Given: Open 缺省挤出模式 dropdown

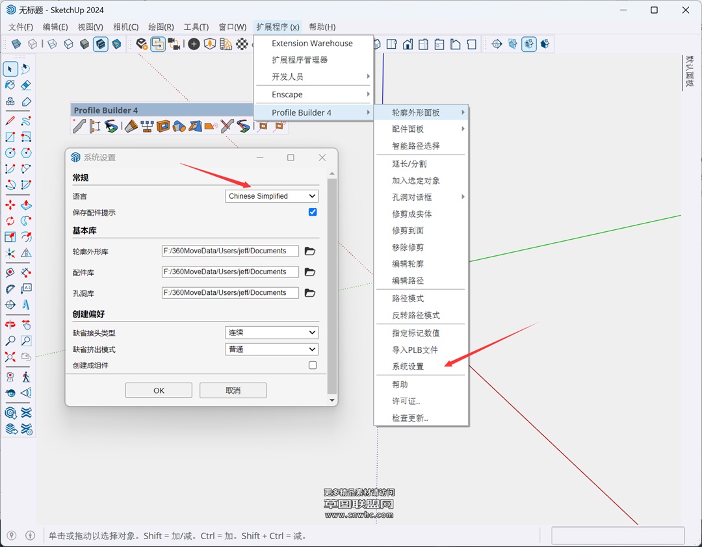Looking at the screenshot, I should click(272, 349).
